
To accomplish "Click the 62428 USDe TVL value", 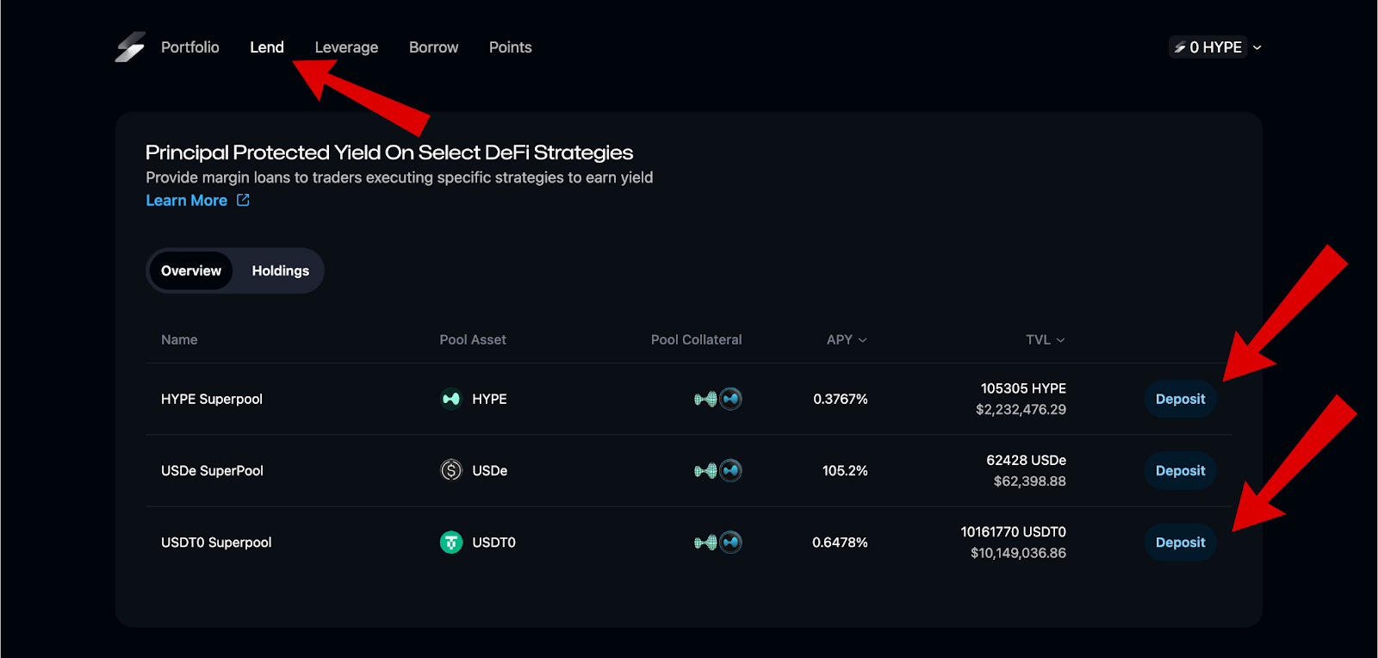I will 1027,460.
